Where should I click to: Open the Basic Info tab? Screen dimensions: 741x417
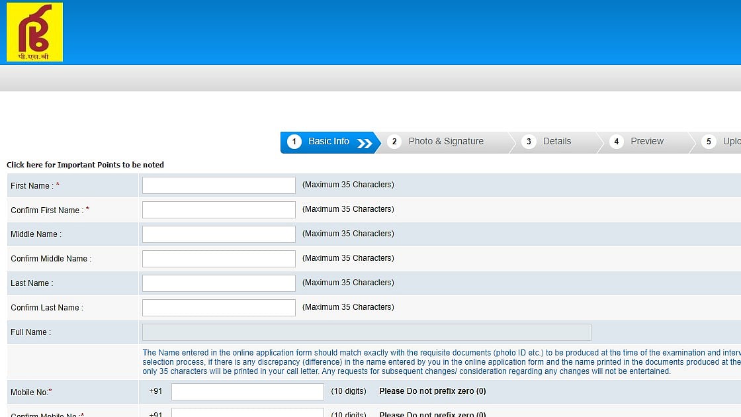click(x=329, y=142)
